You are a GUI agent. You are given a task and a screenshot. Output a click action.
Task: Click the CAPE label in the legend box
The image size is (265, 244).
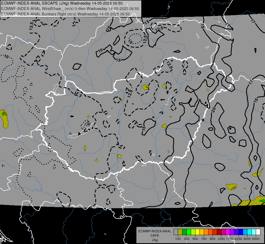pyautogui.click(x=155, y=235)
